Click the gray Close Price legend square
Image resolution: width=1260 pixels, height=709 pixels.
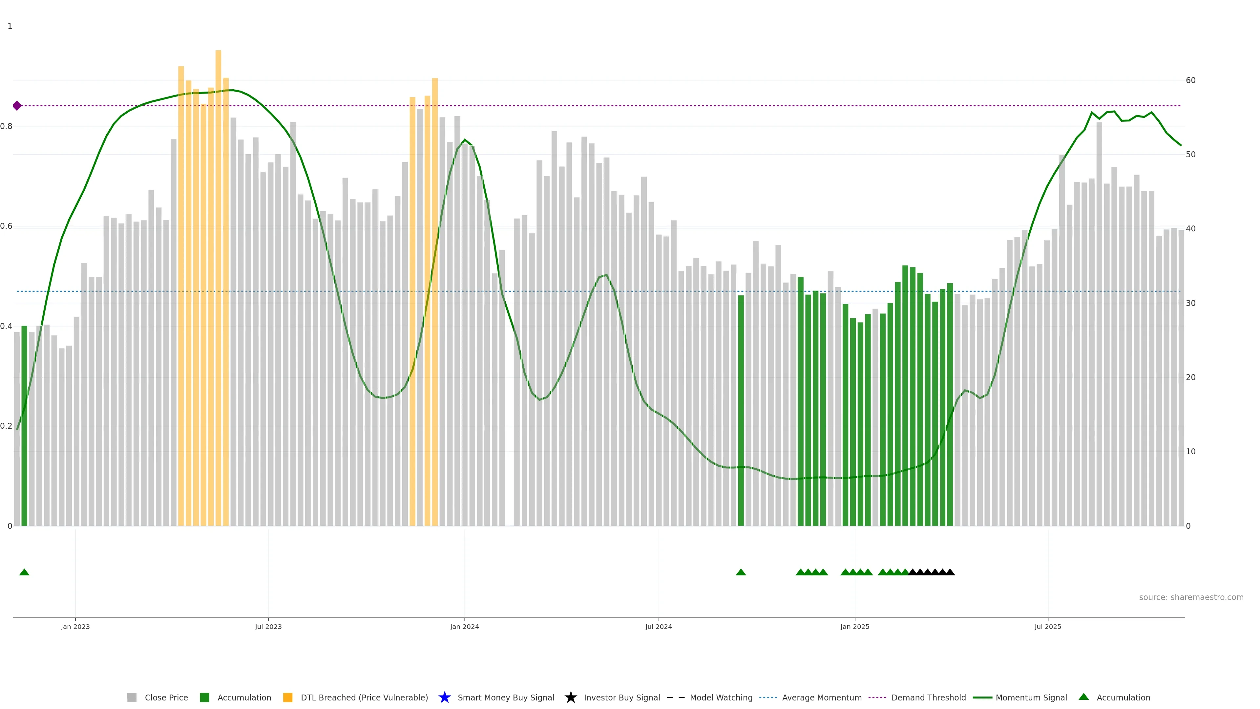132,697
